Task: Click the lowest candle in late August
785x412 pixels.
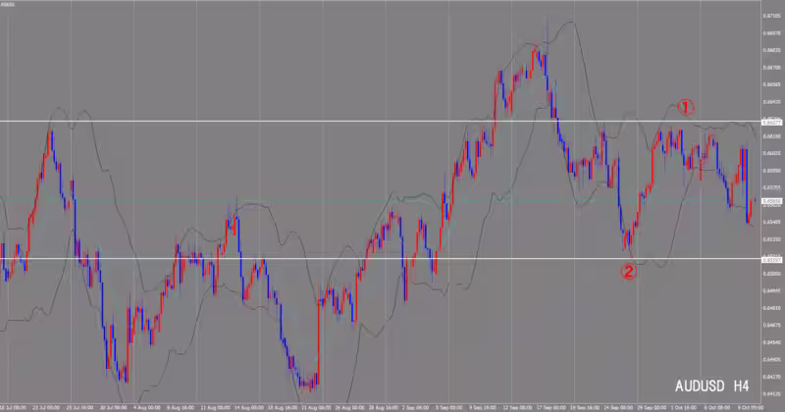Action: pos(308,386)
